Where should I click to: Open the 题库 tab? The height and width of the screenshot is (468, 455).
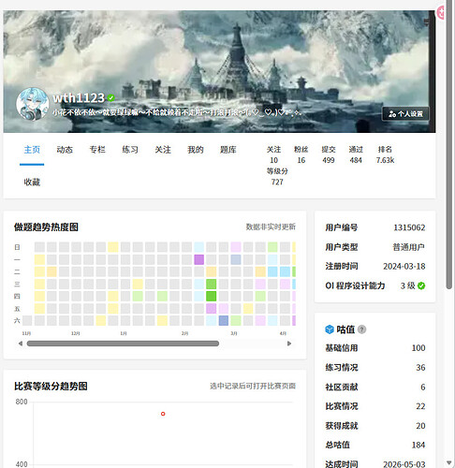pos(228,150)
